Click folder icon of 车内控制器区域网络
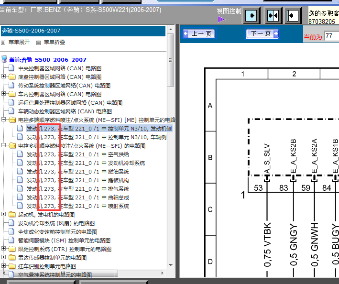339x284 pixels. click(x=12, y=94)
